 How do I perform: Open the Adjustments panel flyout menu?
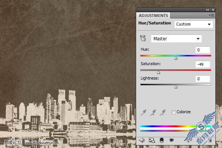click(x=211, y=15)
